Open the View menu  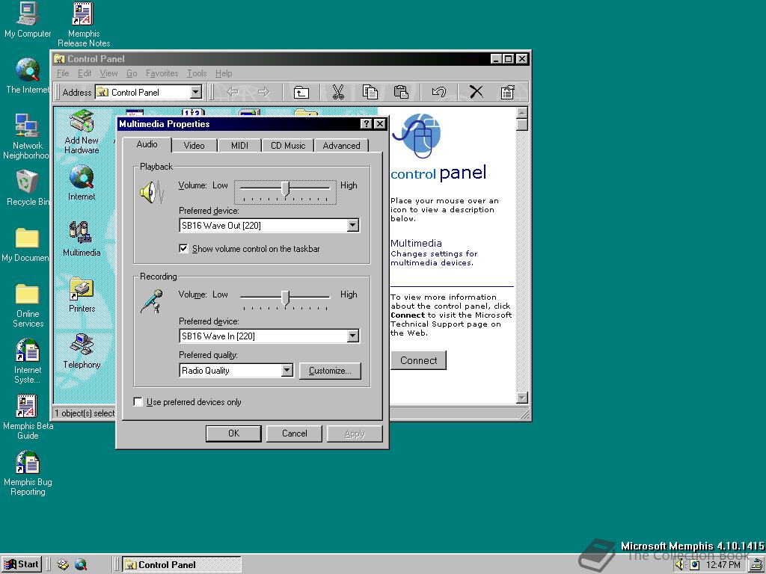108,73
